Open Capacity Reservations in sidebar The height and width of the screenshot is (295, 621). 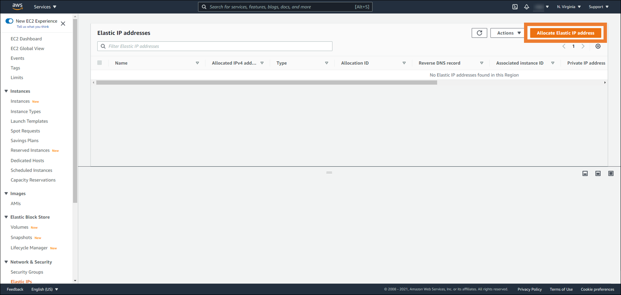[x=33, y=180]
